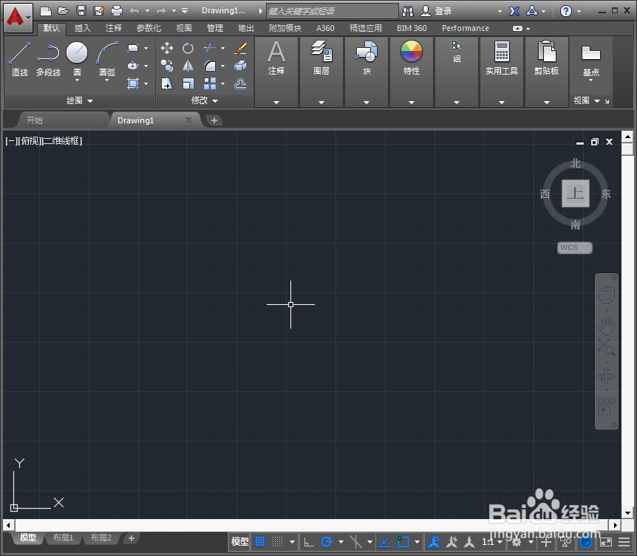Select the Rectangle draw tool

tap(133, 48)
